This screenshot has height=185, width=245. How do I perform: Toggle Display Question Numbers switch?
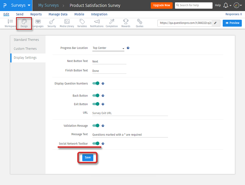click(x=96, y=84)
